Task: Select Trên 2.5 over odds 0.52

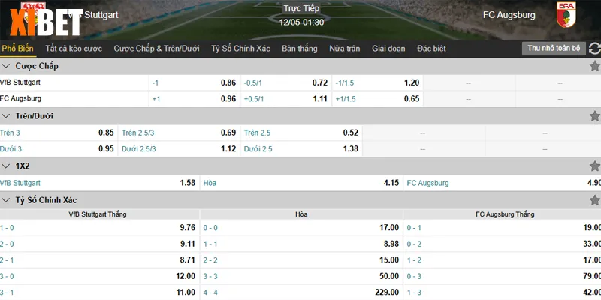Action: click(350, 133)
